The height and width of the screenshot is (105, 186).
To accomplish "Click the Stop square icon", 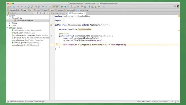I will pos(78,7).
